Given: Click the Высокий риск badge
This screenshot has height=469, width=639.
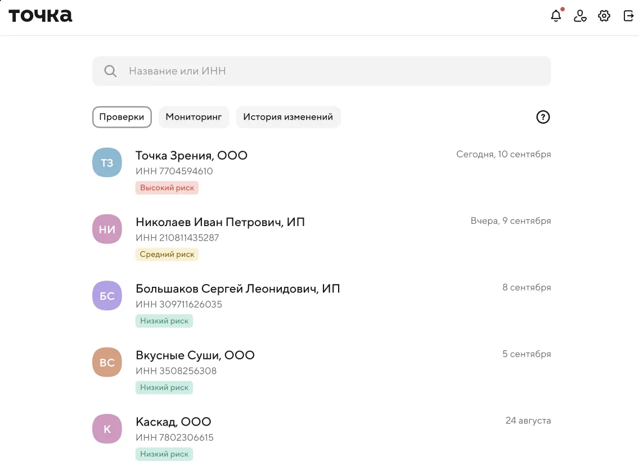Looking at the screenshot, I should point(167,188).
